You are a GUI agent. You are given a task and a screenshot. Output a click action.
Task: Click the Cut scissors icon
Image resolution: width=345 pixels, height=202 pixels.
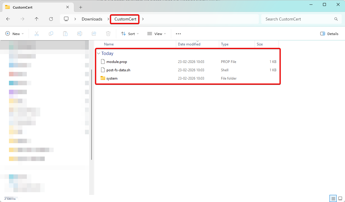[37, 34]
